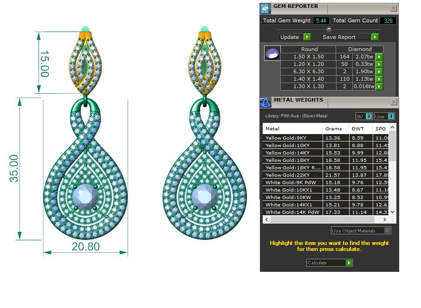Click the green arrow beside Save Report
Screen dimensions: 421x308
coord(375,37)
